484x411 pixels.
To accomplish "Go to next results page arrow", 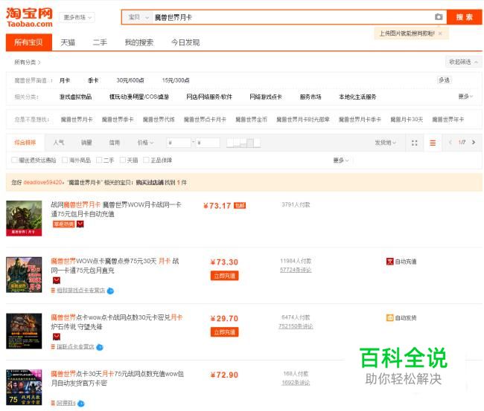I will [474, 143].
